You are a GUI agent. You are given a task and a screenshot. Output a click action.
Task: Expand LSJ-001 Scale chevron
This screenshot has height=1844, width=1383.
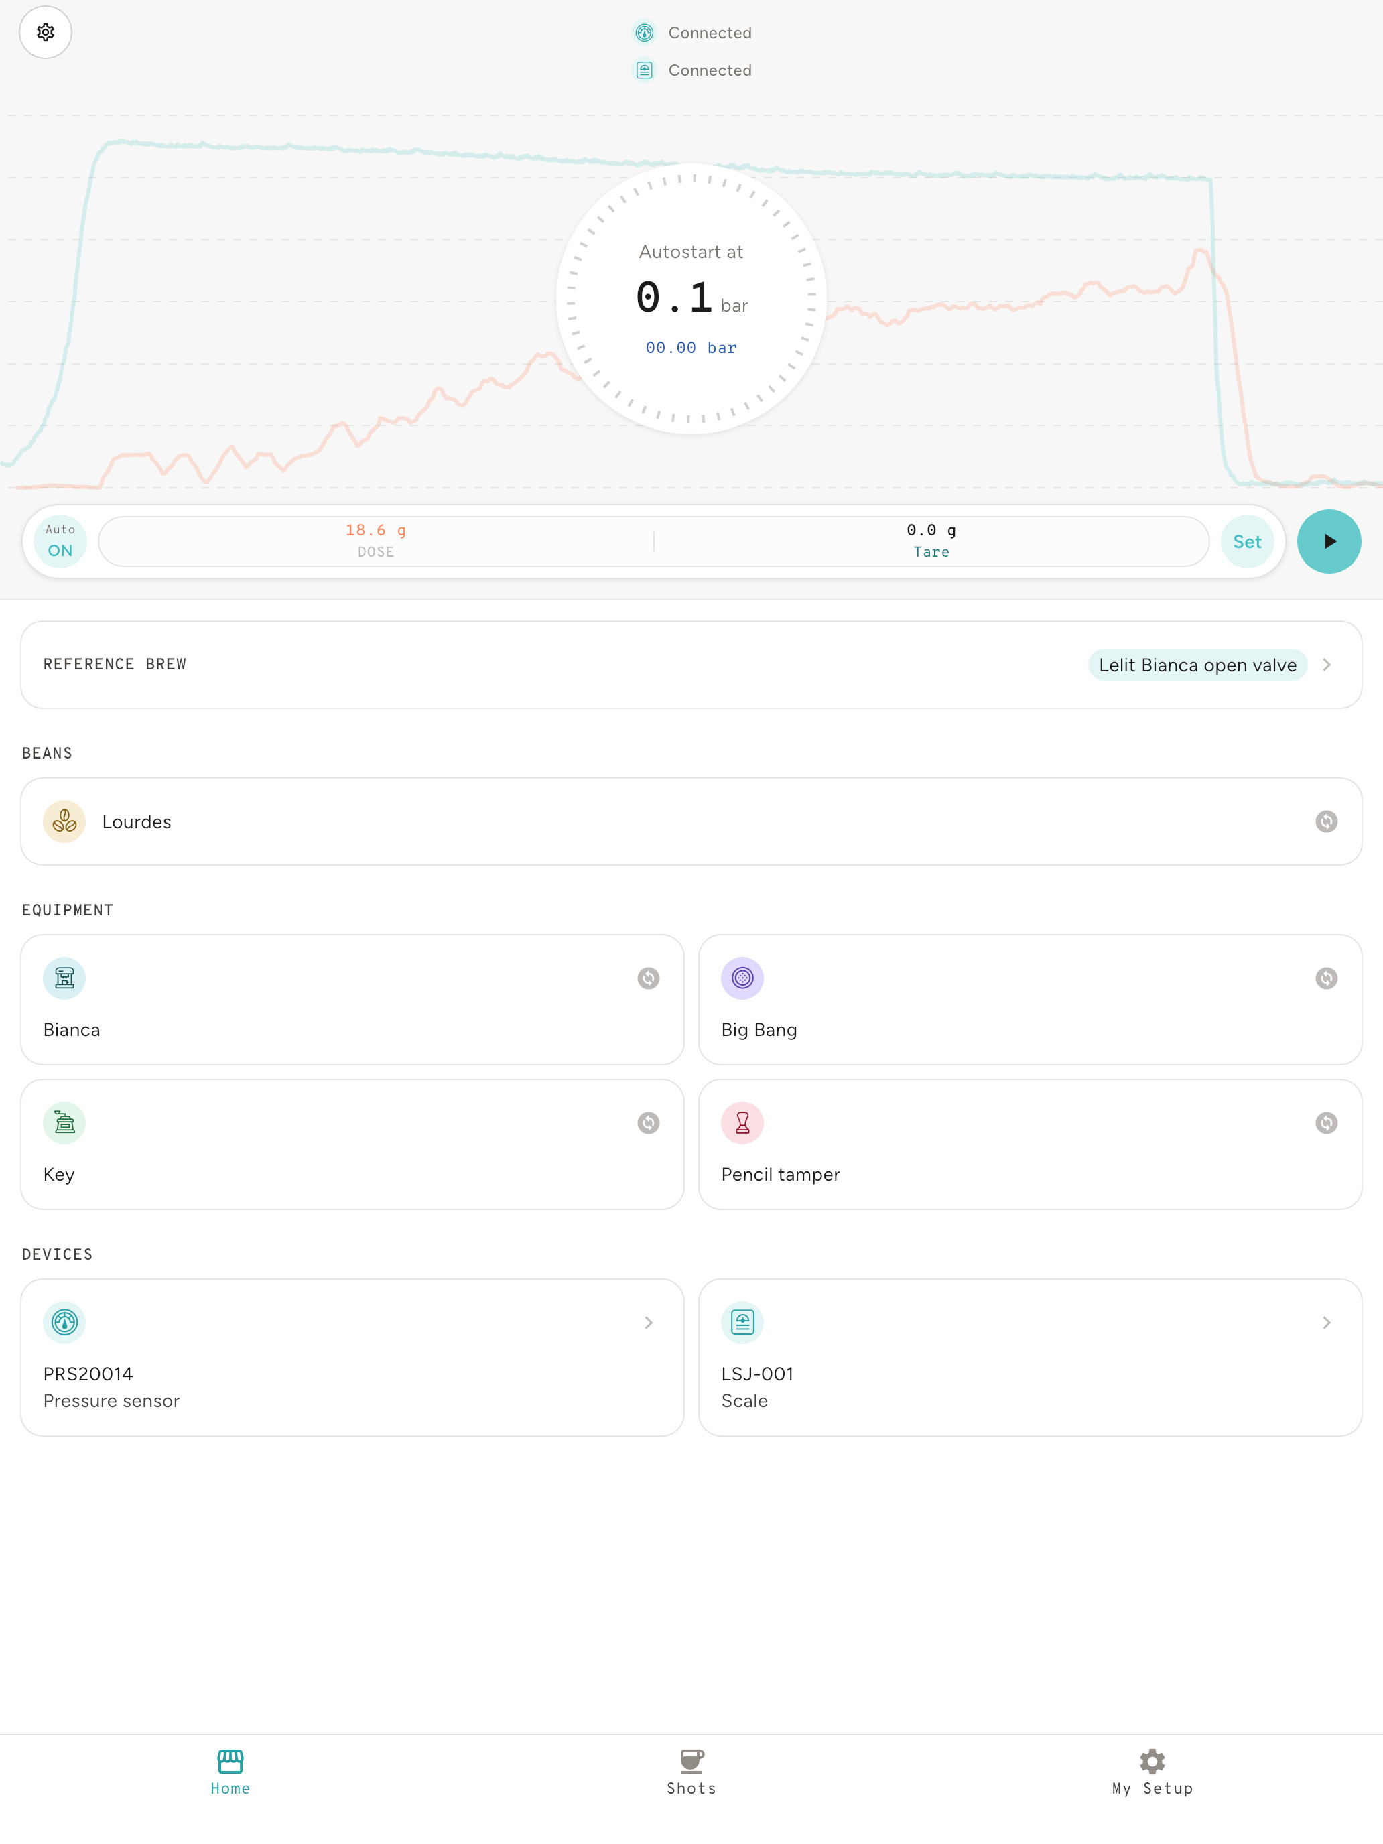1326,1322
